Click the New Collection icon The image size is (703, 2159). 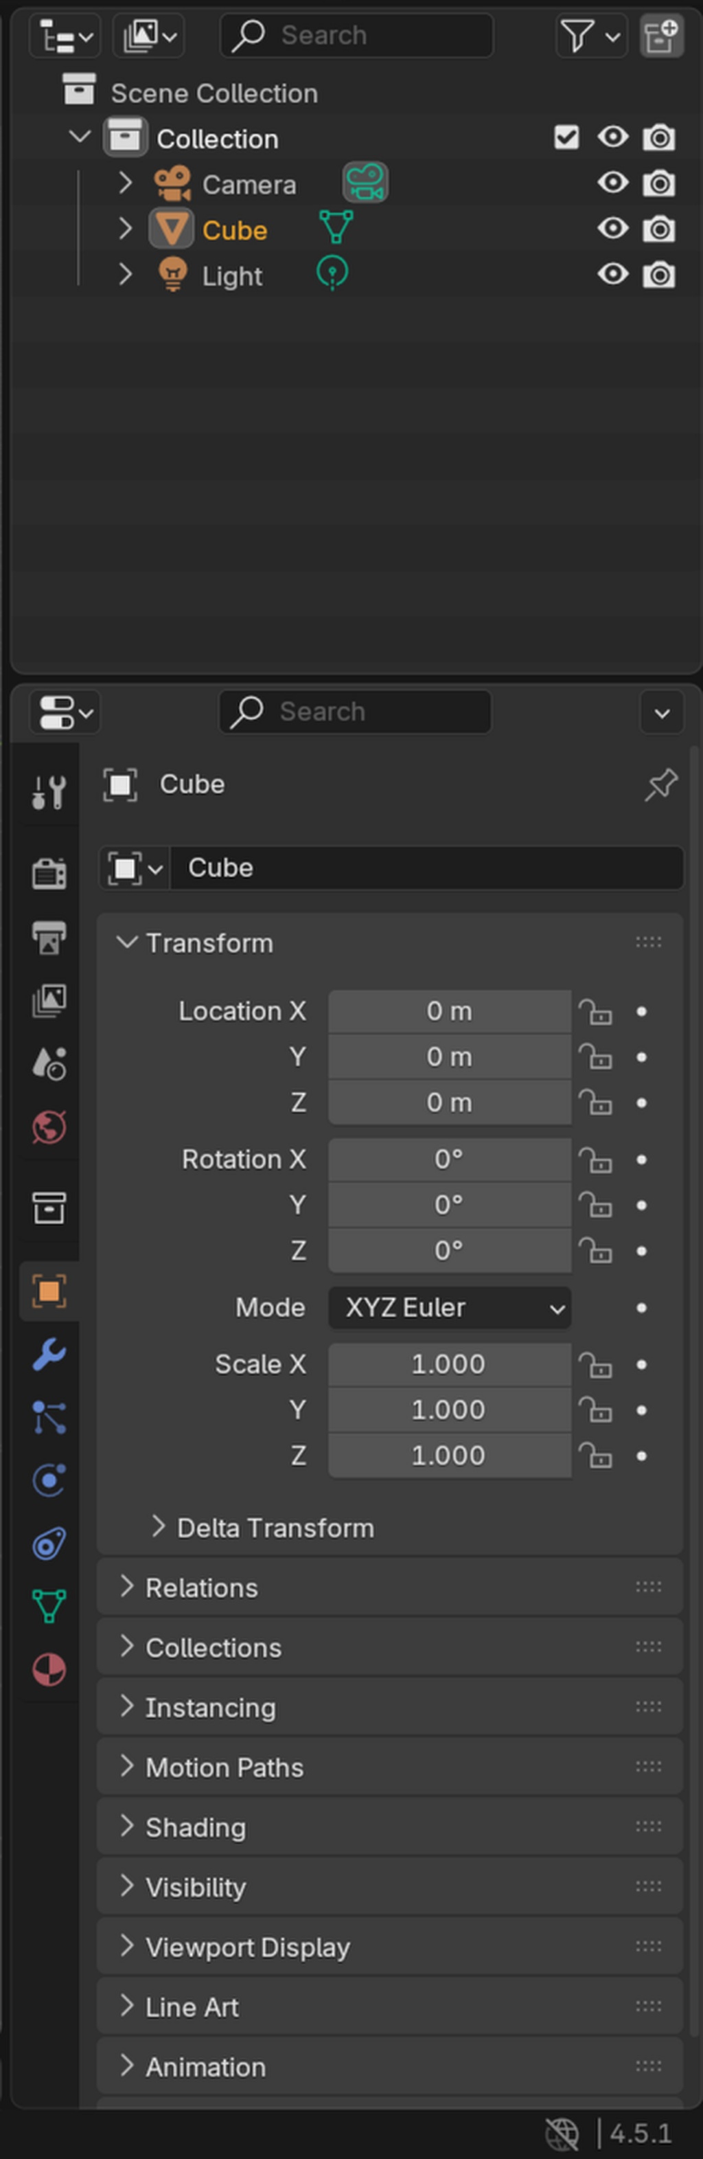660,36
